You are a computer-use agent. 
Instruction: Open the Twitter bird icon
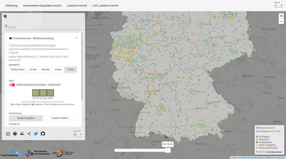(36, 134)
